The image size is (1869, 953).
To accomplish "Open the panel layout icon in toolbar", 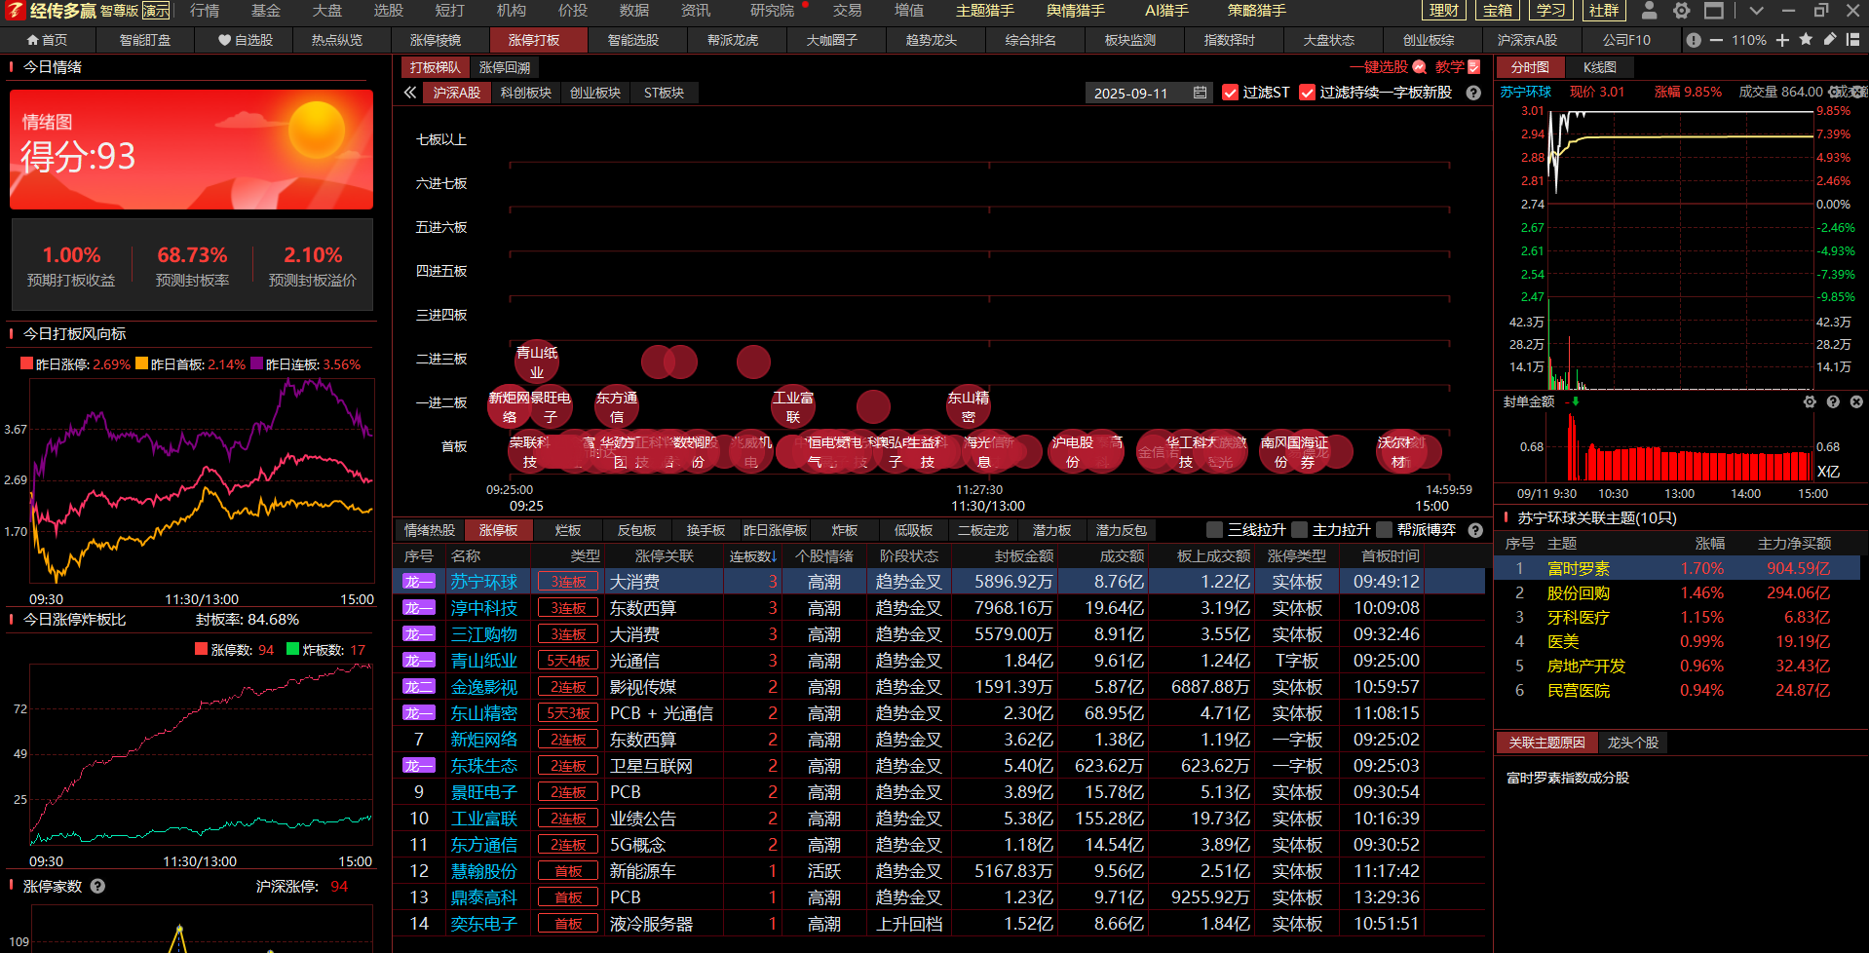I will pos(1853,40).
